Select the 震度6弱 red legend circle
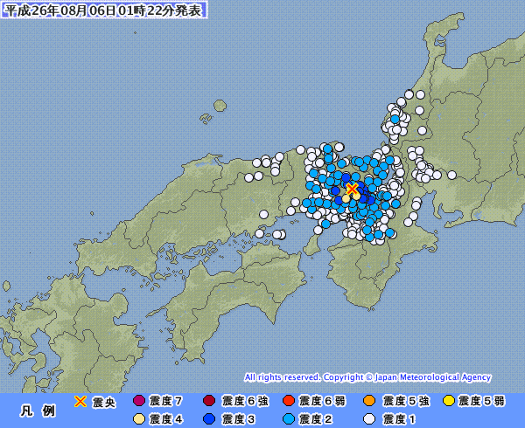 coord(289,400)
